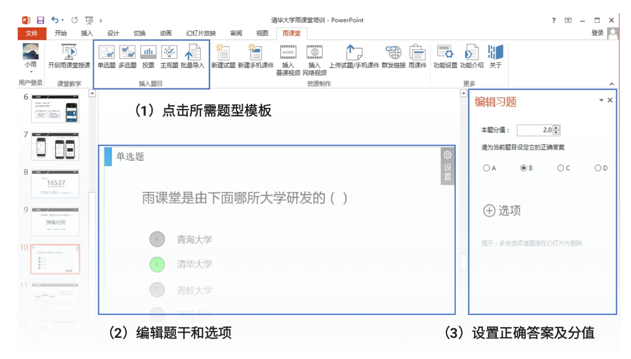The width and height of the screenshot is (631, 359).
Task: Click 新建手机课件 icon
Action: click(255, 57)
